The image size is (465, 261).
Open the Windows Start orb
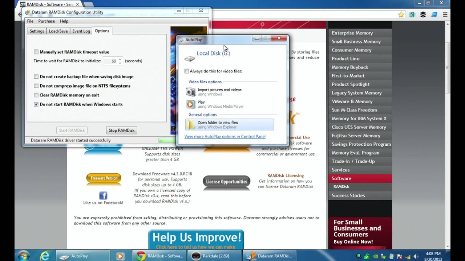pyautogui.click(x=23, y=256)
